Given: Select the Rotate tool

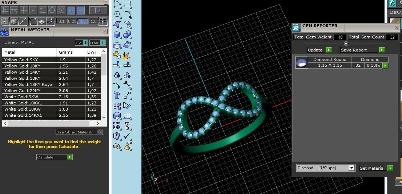Looking at the screenshot, I should coord(127,106).
